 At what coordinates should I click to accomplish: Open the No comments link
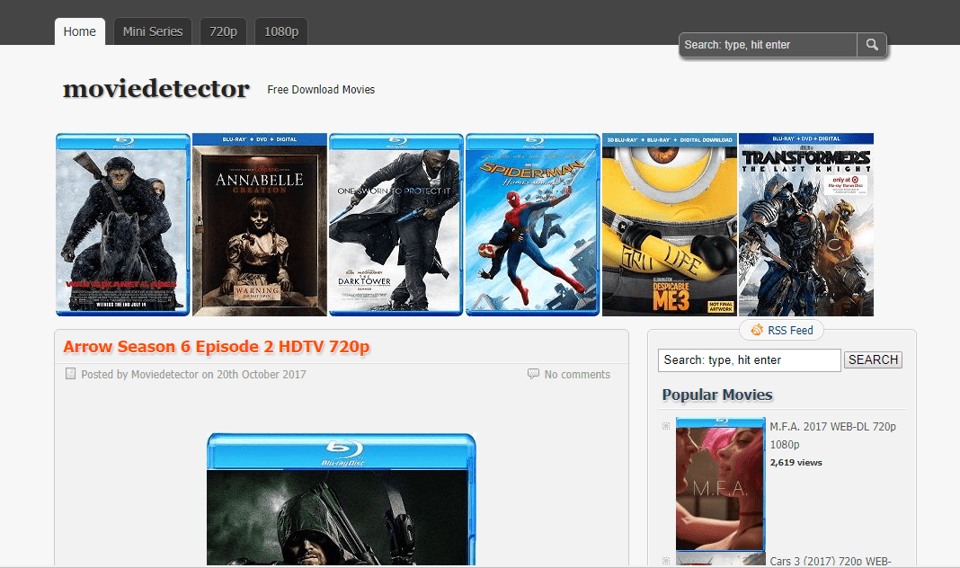click(x=577, y=375)
